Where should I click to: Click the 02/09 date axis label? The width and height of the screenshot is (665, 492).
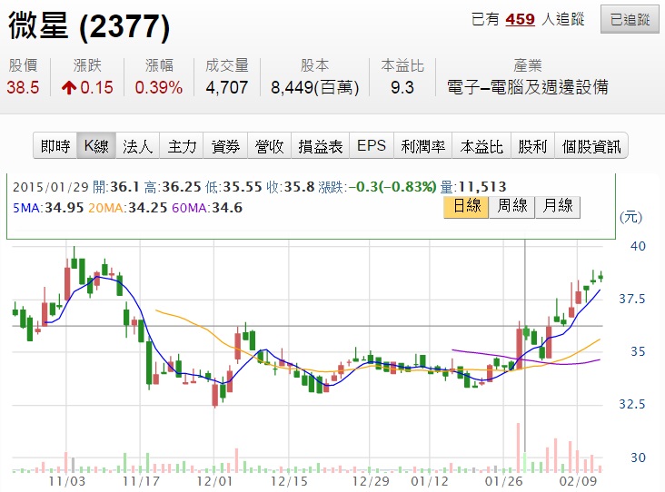[578, 481]
